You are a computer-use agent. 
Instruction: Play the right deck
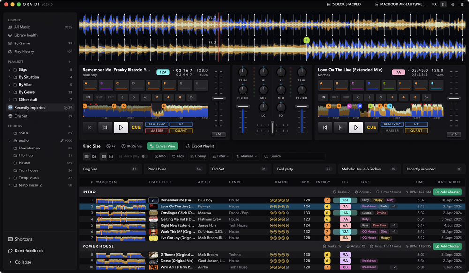pos(356,127)
